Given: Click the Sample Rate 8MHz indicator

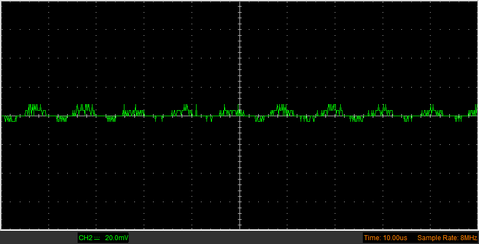Looking at the screenshot, I should [x=447, y=238].
